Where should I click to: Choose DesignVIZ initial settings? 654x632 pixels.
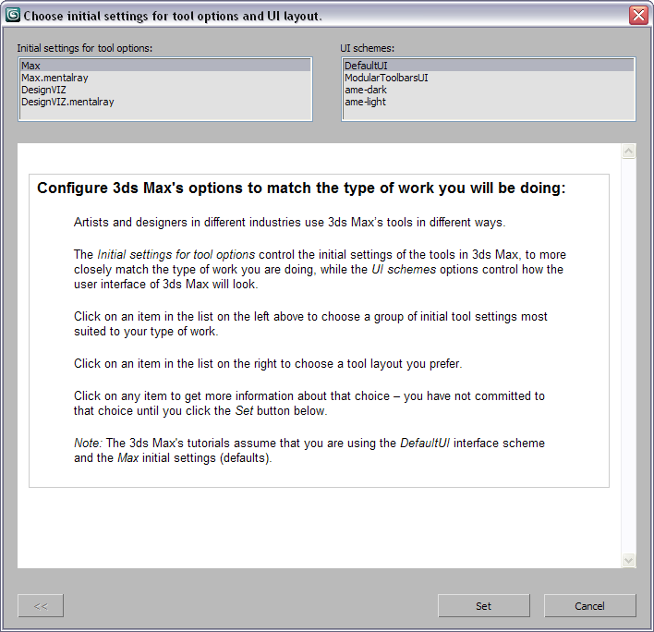point(165,90)
